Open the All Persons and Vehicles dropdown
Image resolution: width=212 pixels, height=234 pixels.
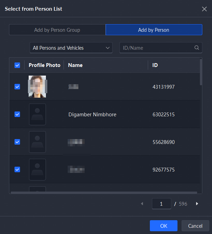[x=71, y=48]
